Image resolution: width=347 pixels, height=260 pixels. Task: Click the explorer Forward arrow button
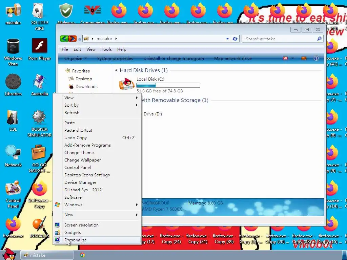point(73,39)
